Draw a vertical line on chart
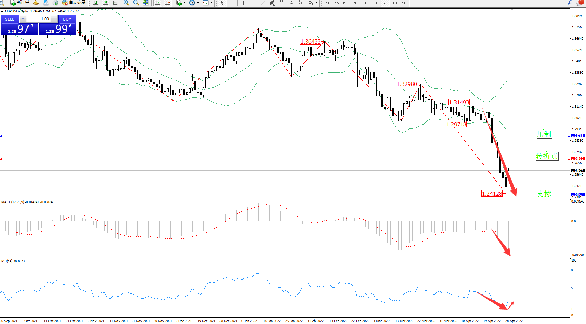Screen dimensions: 586x324 pos(243,3)
